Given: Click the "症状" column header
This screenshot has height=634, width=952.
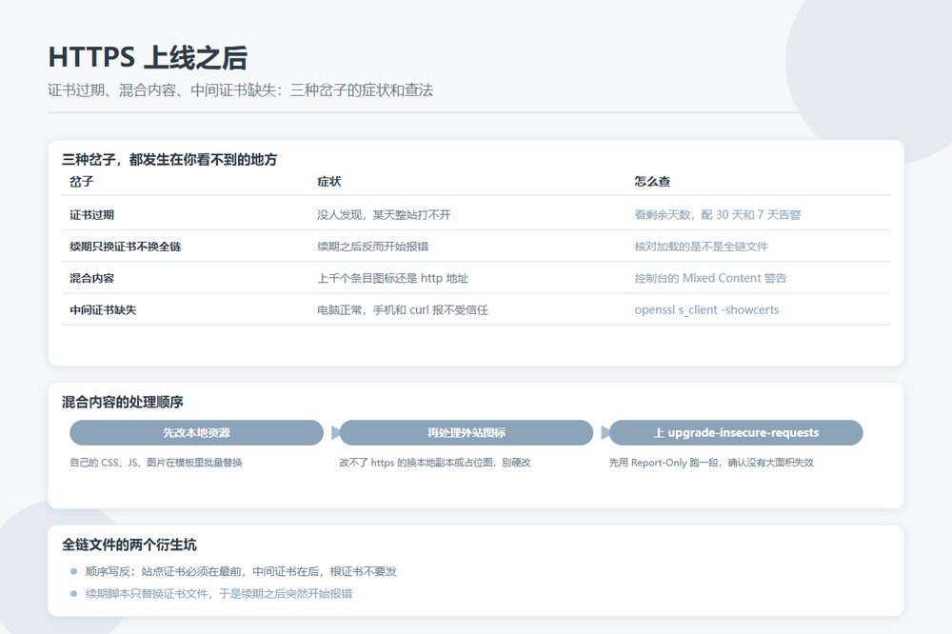Looking at the screenshot, I should [x=329, y=182].
